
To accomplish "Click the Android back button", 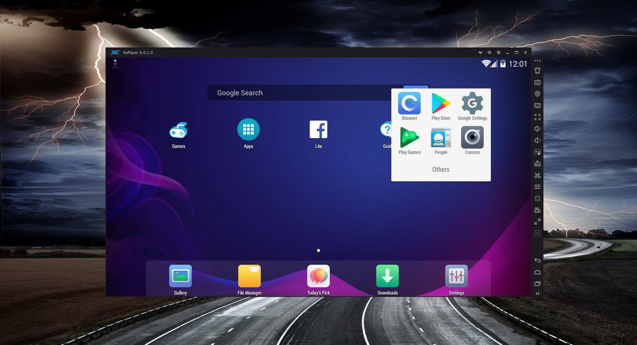I will pyautogui.click(x=537, y=260).
